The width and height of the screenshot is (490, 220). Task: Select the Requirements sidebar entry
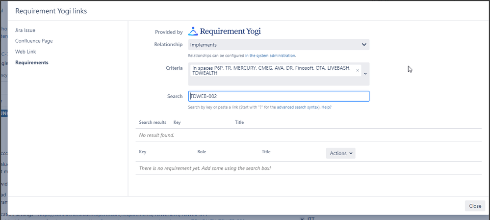click(32, 62)
